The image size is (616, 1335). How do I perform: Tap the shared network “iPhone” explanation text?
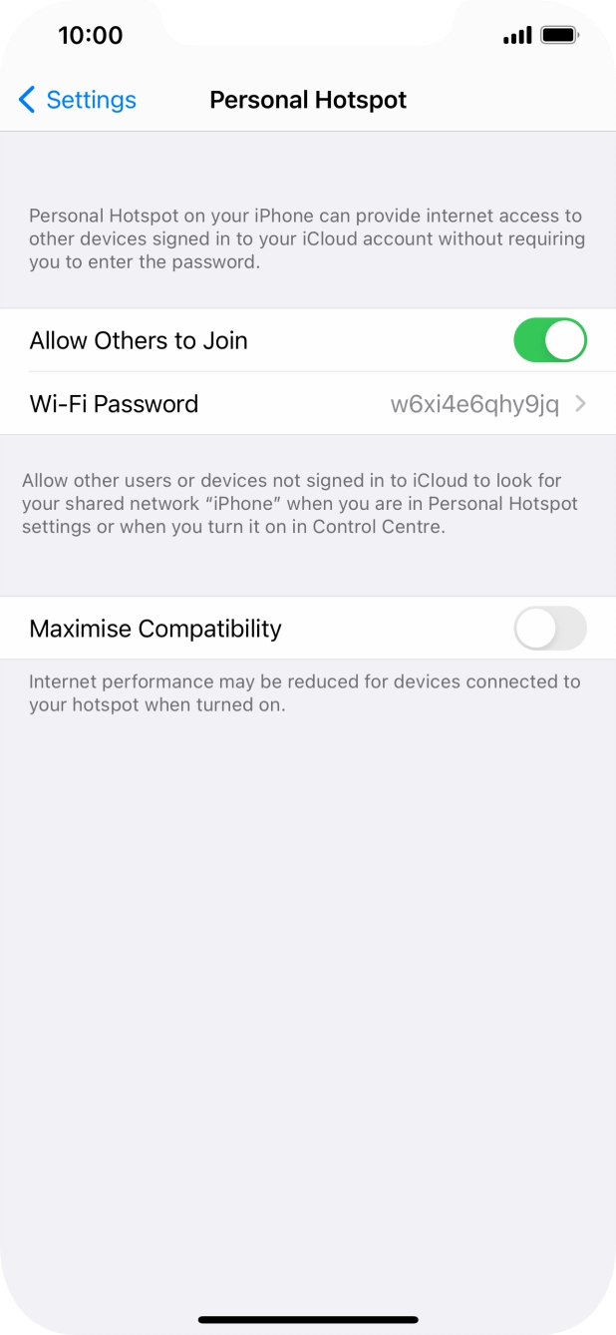(300, 503)
